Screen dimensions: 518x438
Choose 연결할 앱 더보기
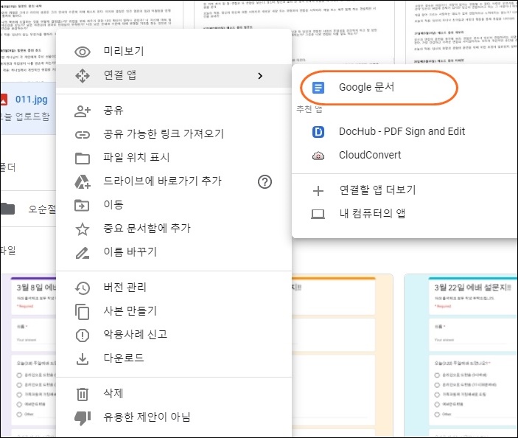[405, 191]
